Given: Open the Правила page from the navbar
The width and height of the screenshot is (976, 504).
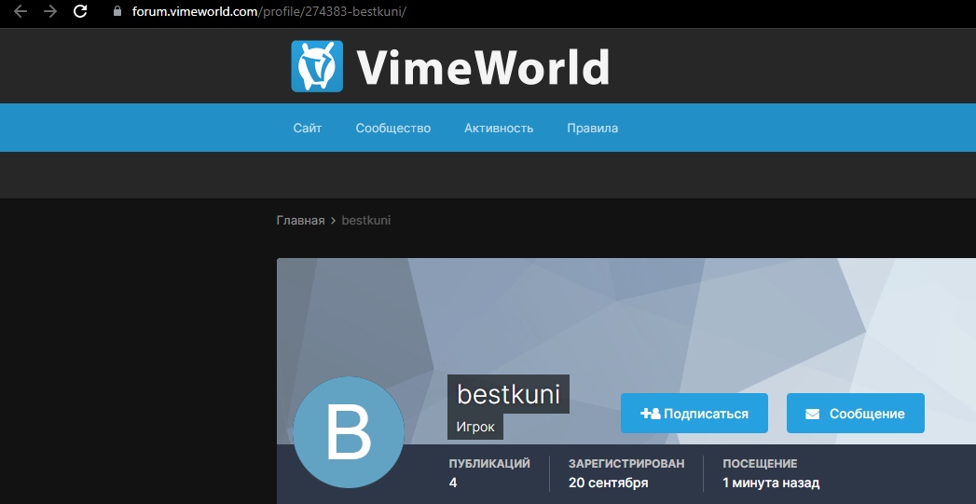Looking at the screenshot, I should (592, 128).
